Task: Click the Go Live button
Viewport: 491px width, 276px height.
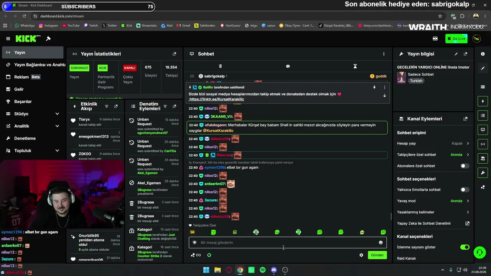Action: [x=456, y=39]
